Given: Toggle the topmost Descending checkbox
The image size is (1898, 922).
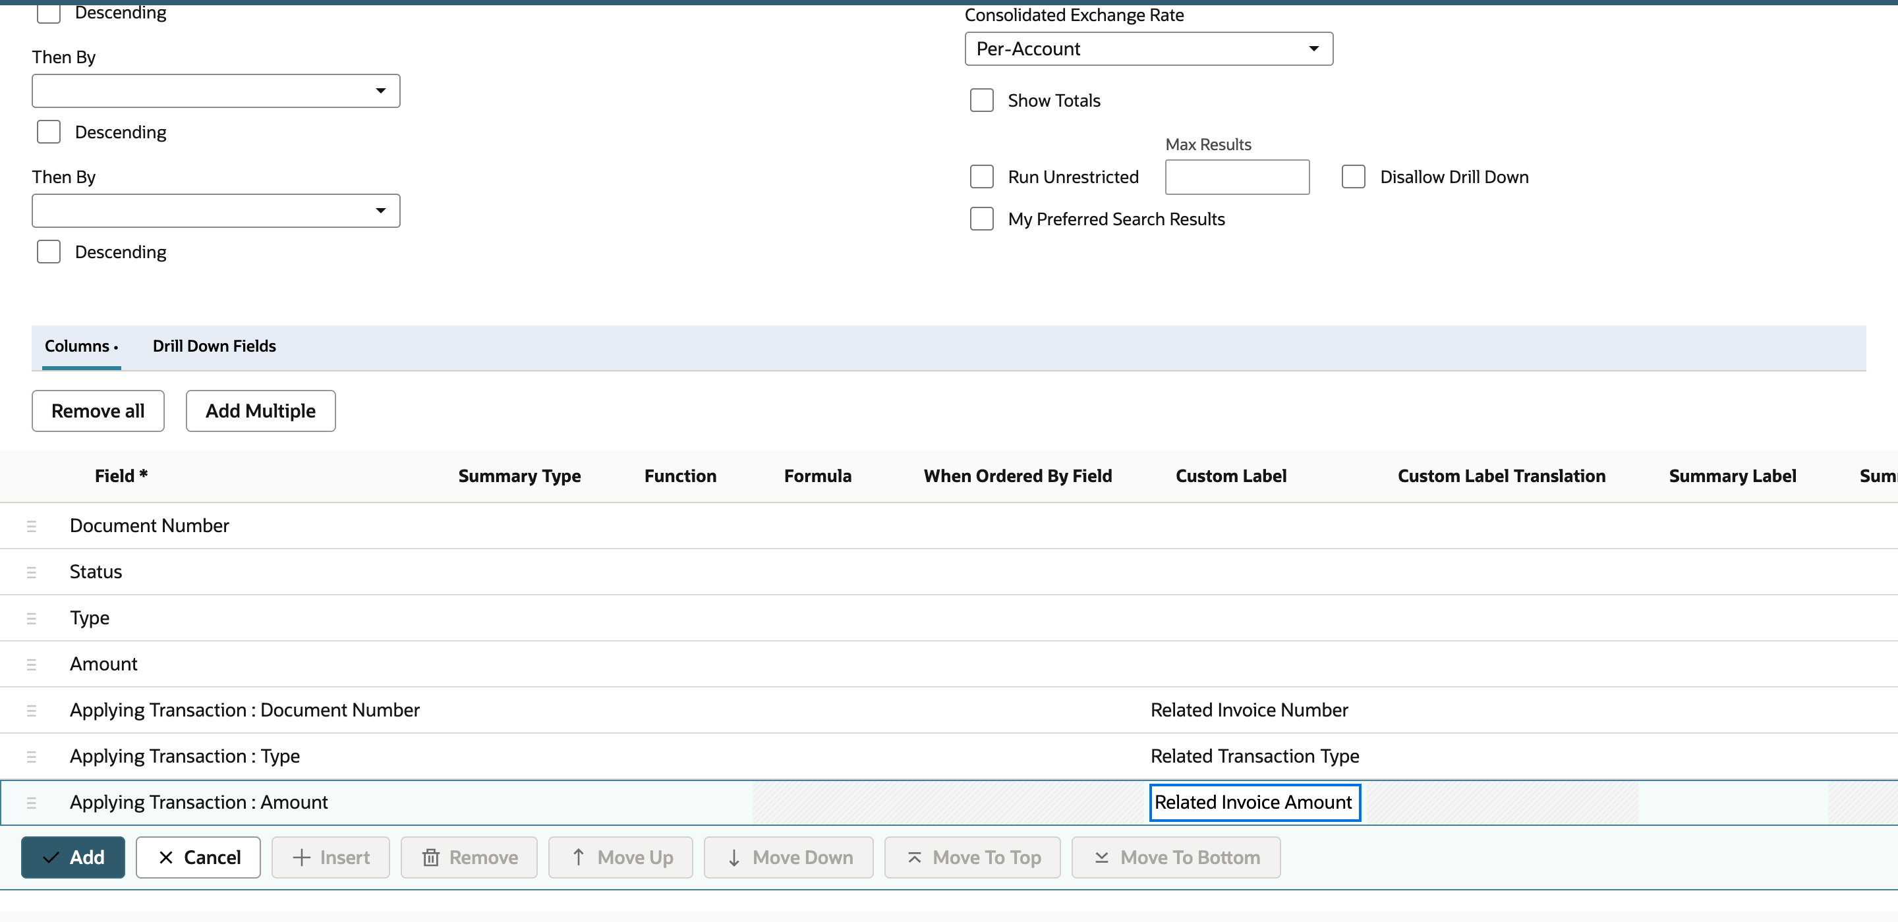Looking at the screenshot, I should pyautogui.click(x=49, y=13).
